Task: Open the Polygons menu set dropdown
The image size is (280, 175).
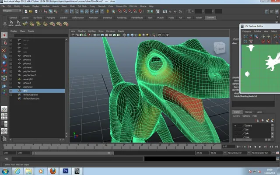Action: click(12, 11)
